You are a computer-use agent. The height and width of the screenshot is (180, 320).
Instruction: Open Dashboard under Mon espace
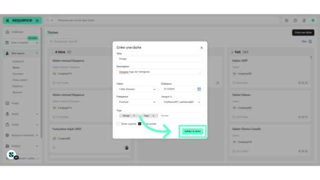[x=18, y=61]
